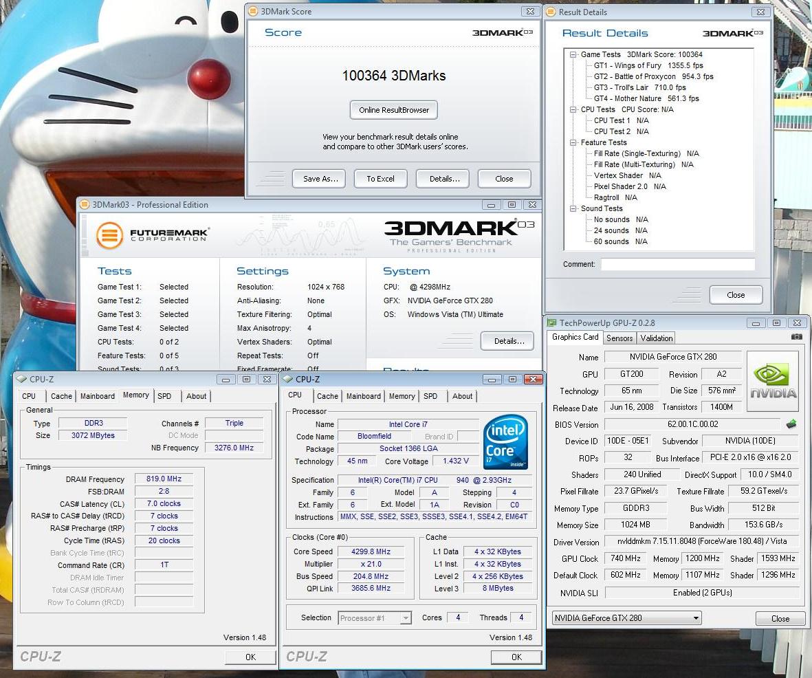The image size is (812, 678).
Task: Click the 3DMark03 Professional Edition title icon
Action: [85, 205]
